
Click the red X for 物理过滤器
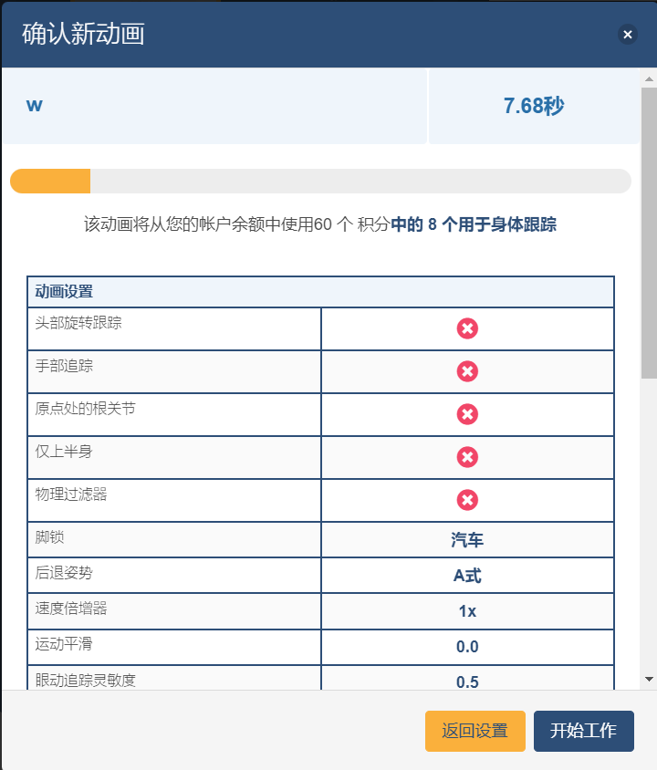click(x=467, y=500)
